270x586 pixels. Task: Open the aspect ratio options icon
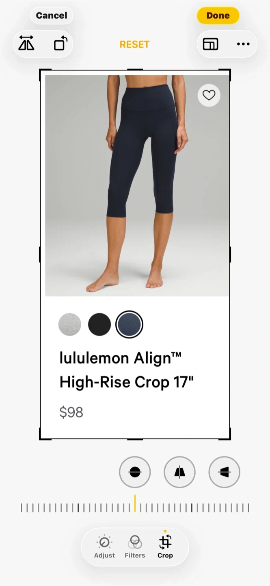210,44
